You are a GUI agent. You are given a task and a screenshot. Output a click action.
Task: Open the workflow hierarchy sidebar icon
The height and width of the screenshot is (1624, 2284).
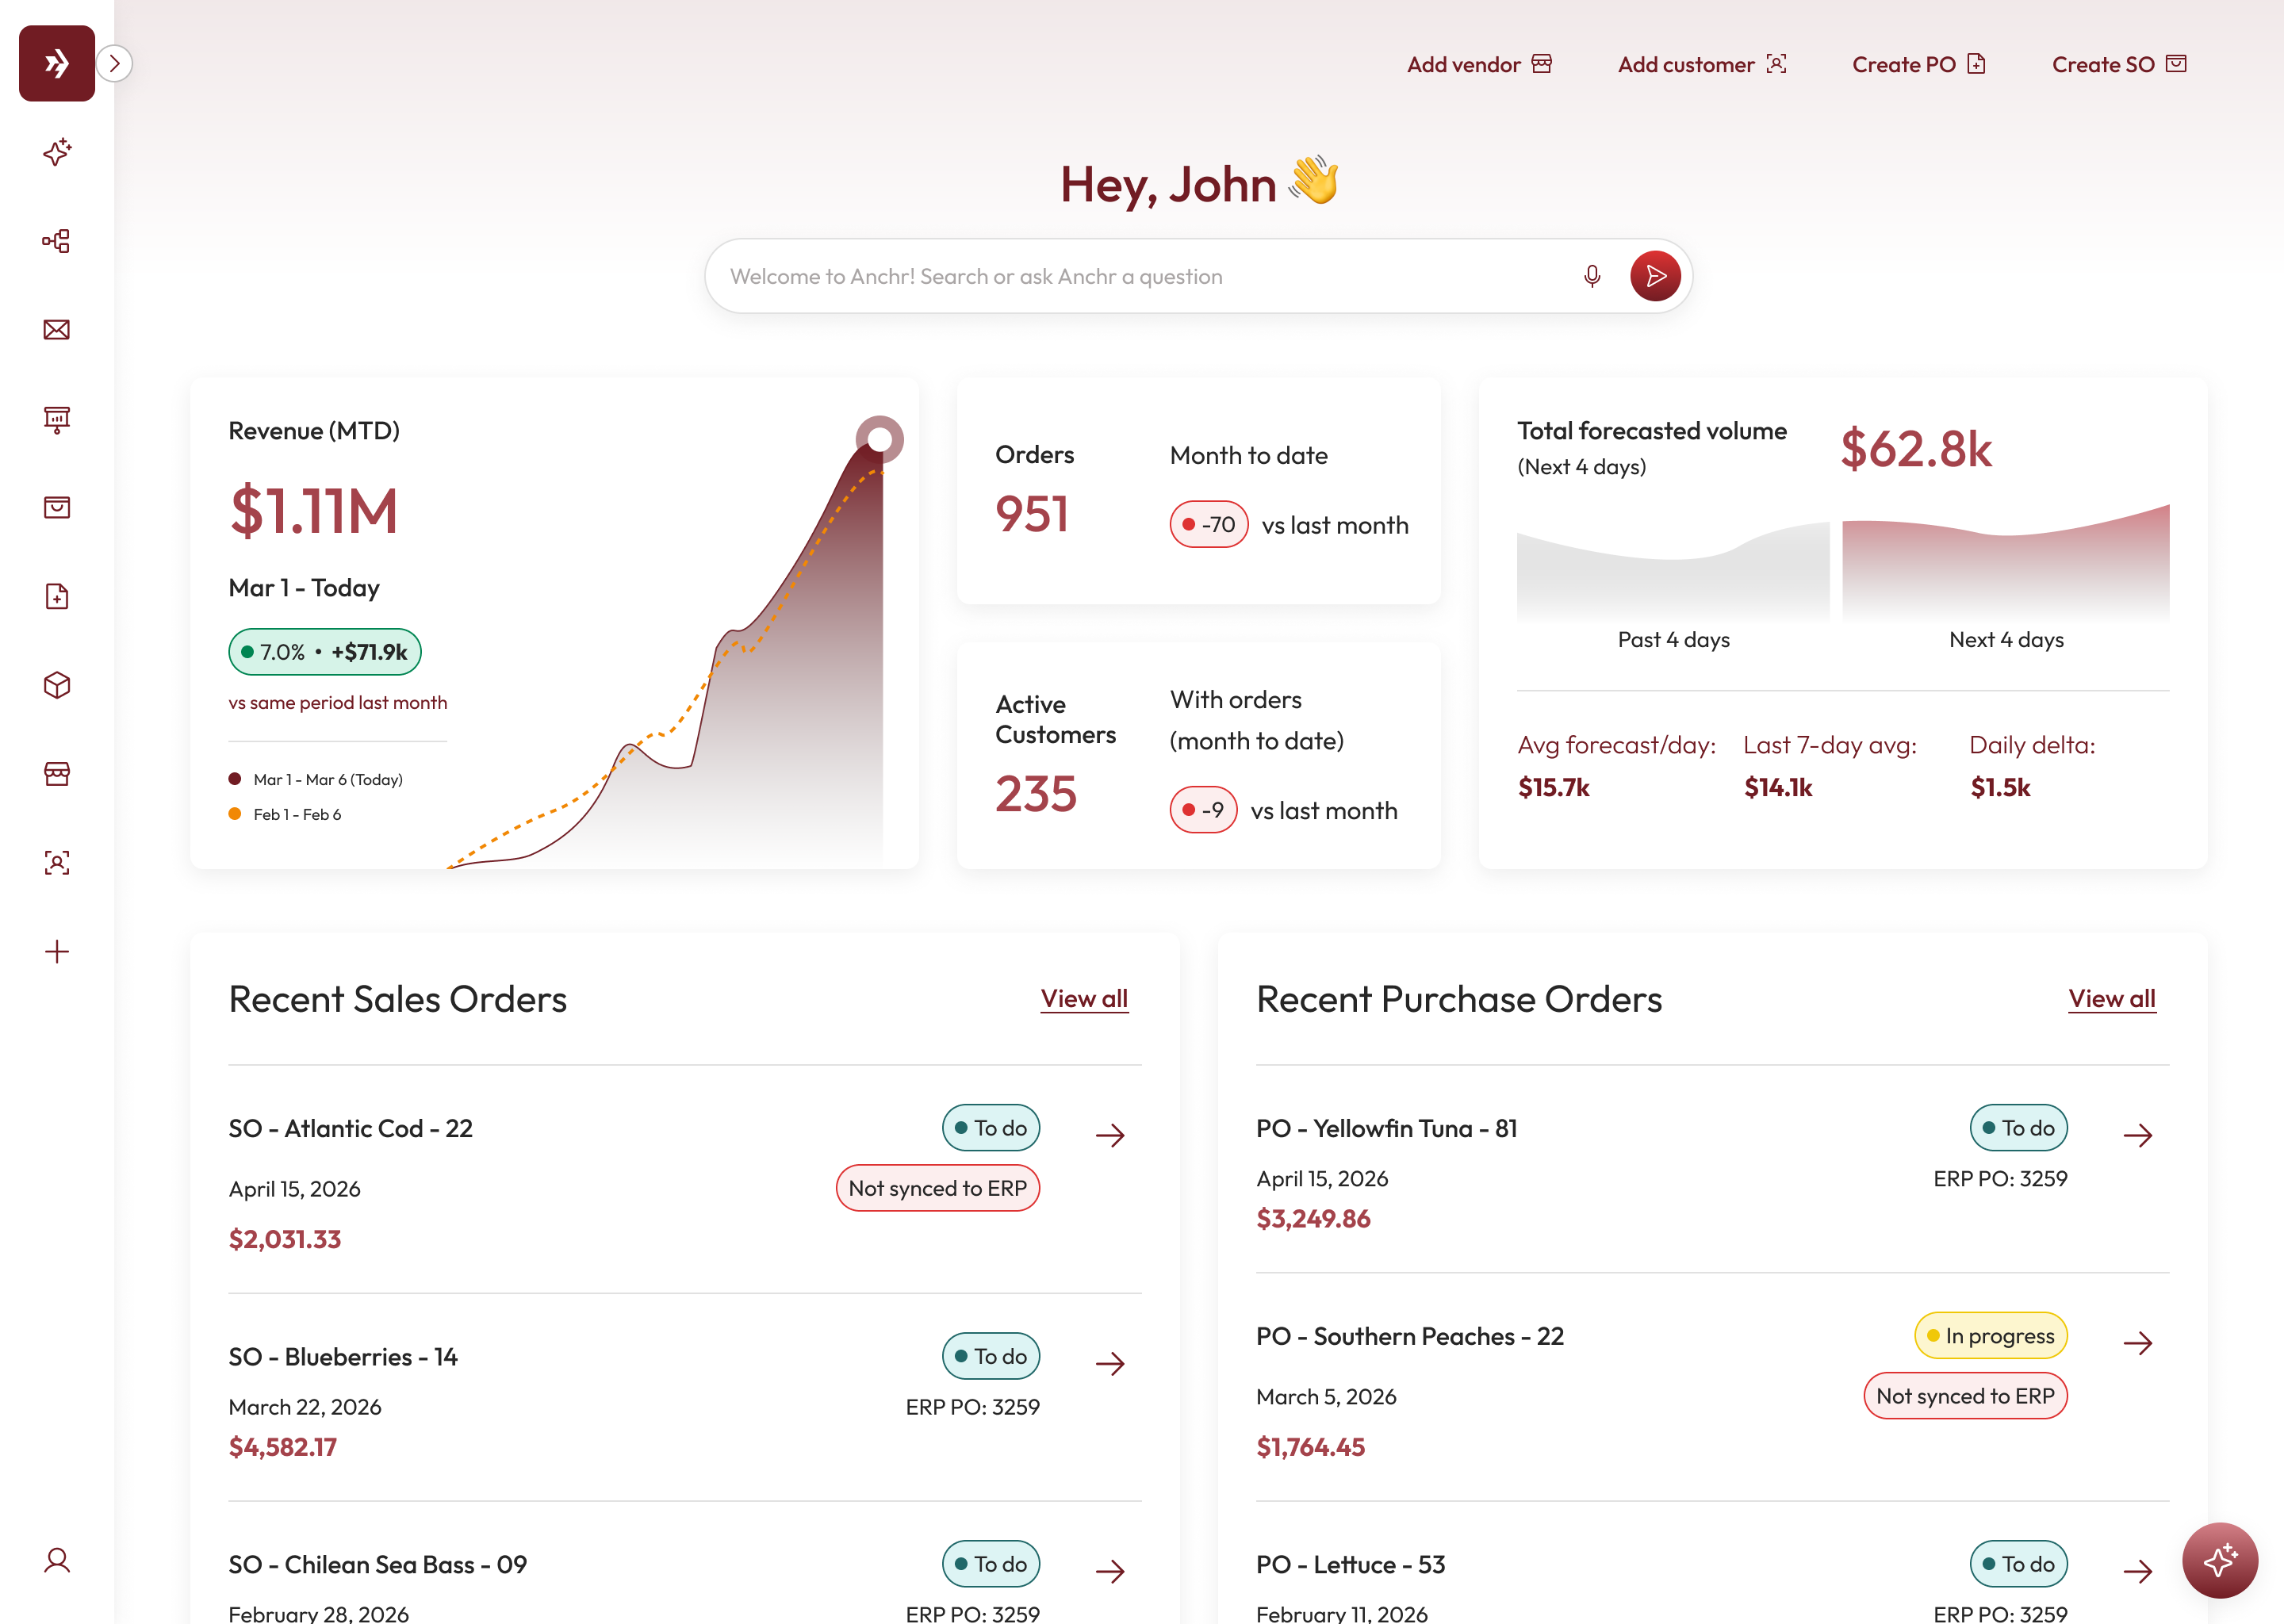coord(57,241)
